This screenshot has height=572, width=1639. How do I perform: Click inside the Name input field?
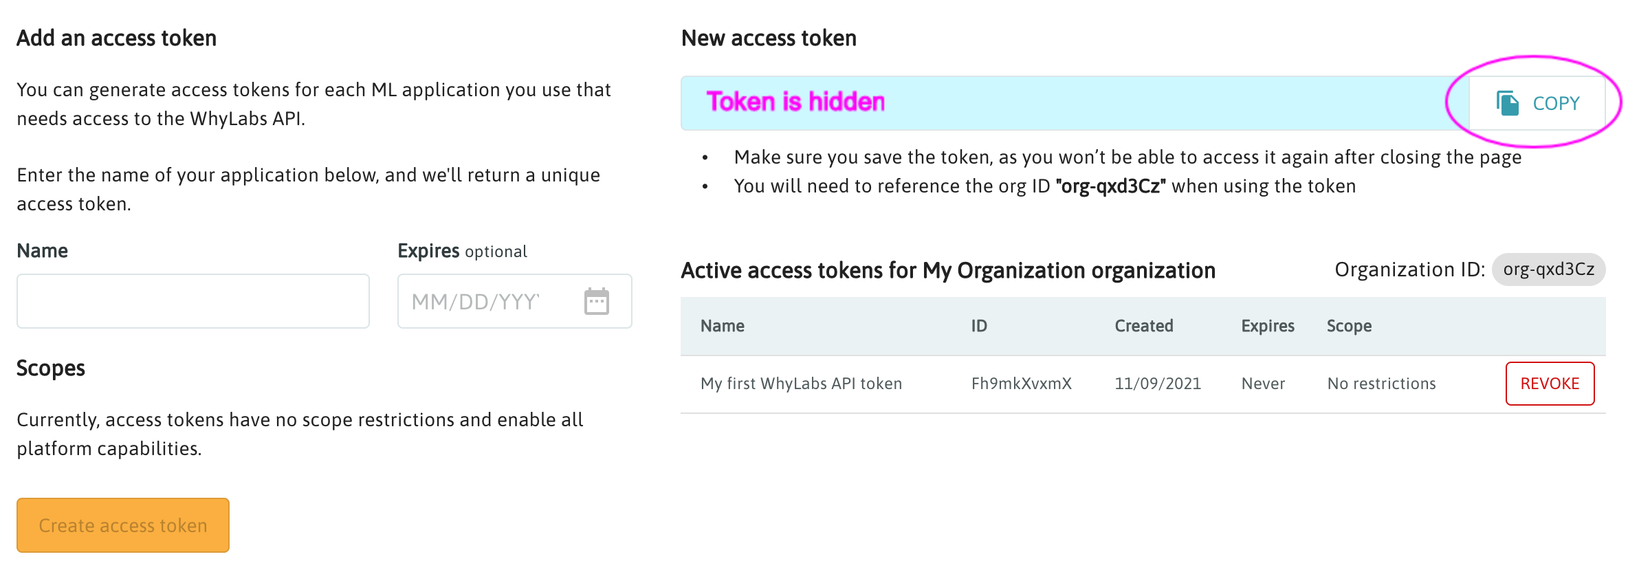[x=192, y=300]
